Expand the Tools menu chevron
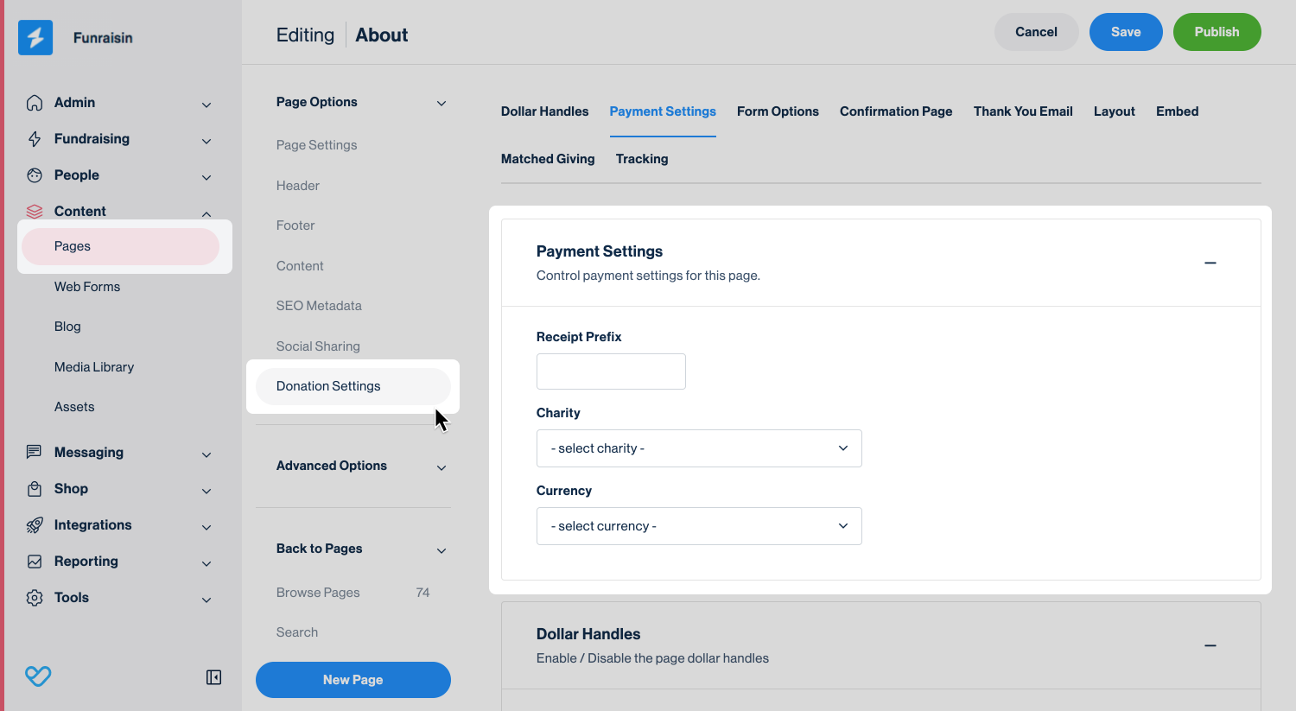This screenshot has height=711, width=1296. [x=206, y=600]
